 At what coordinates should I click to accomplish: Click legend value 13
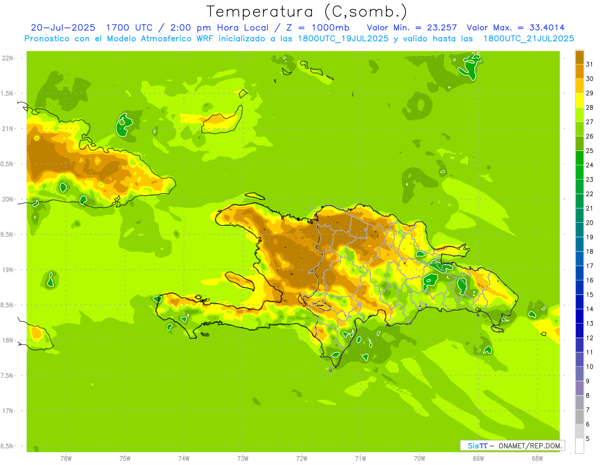[590, 324]
